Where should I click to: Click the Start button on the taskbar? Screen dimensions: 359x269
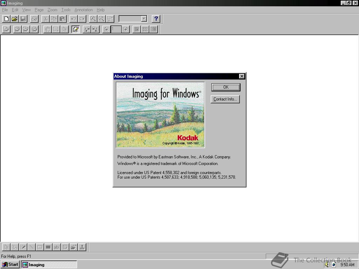[10, 265]
